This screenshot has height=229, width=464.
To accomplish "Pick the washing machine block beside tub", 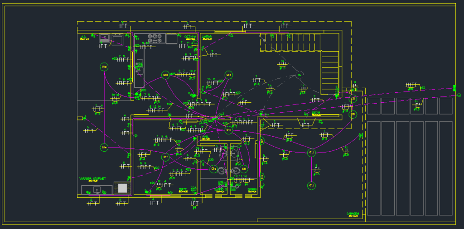I will coord(117,39).
